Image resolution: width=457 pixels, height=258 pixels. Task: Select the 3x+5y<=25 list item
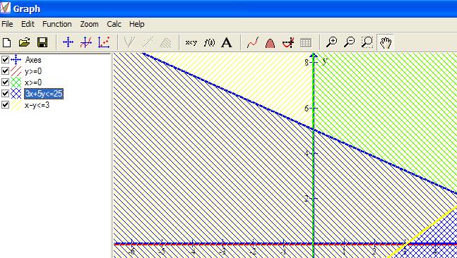point(44,94)
